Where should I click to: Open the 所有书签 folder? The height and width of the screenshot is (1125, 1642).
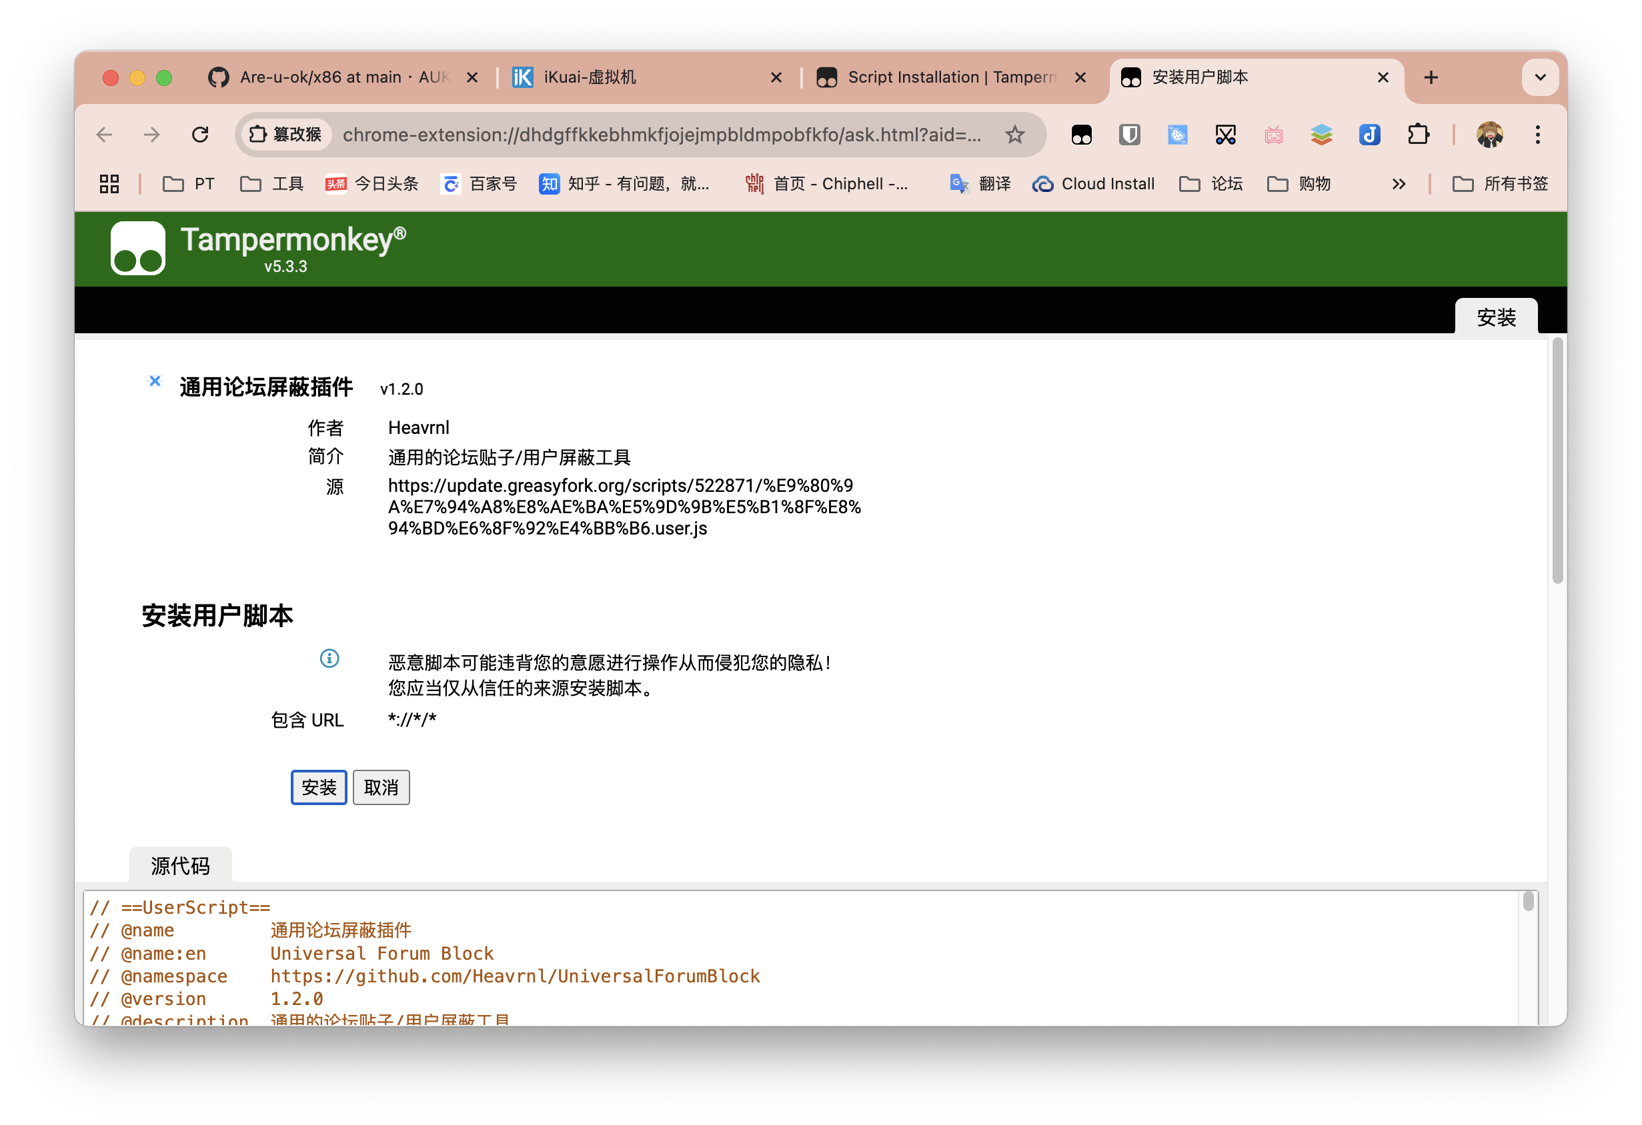point(1500,184)
